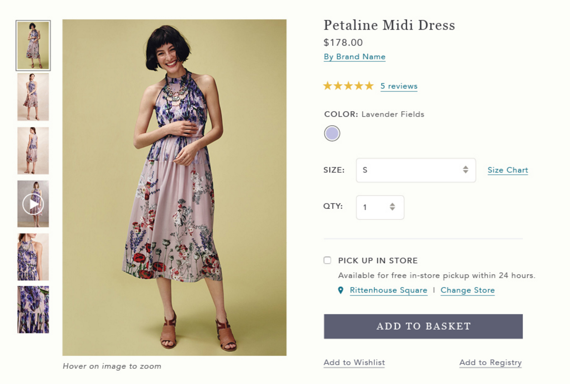
Task: Click the map pin location icon
Action: [341, 290]
